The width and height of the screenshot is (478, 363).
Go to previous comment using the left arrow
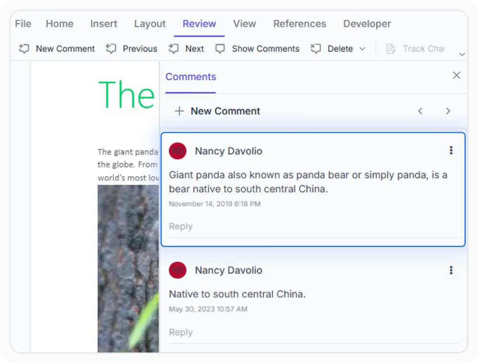(420, 111)
